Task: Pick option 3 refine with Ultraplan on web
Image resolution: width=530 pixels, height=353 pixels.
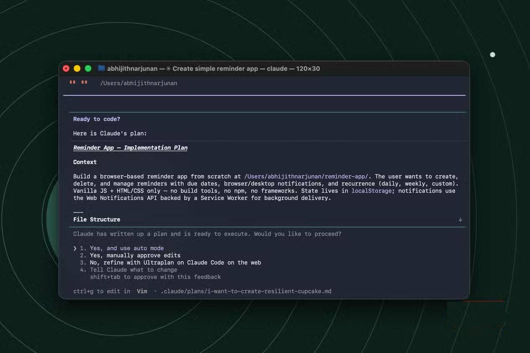Action: 170,263
